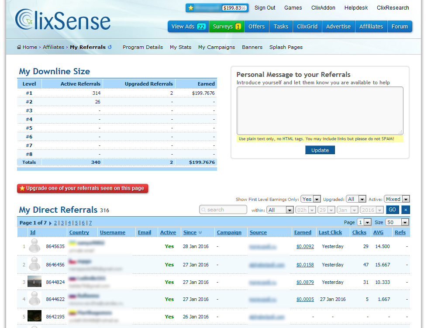Go to page 2 of referrals

pyautogui.click(x=55, y=223)
